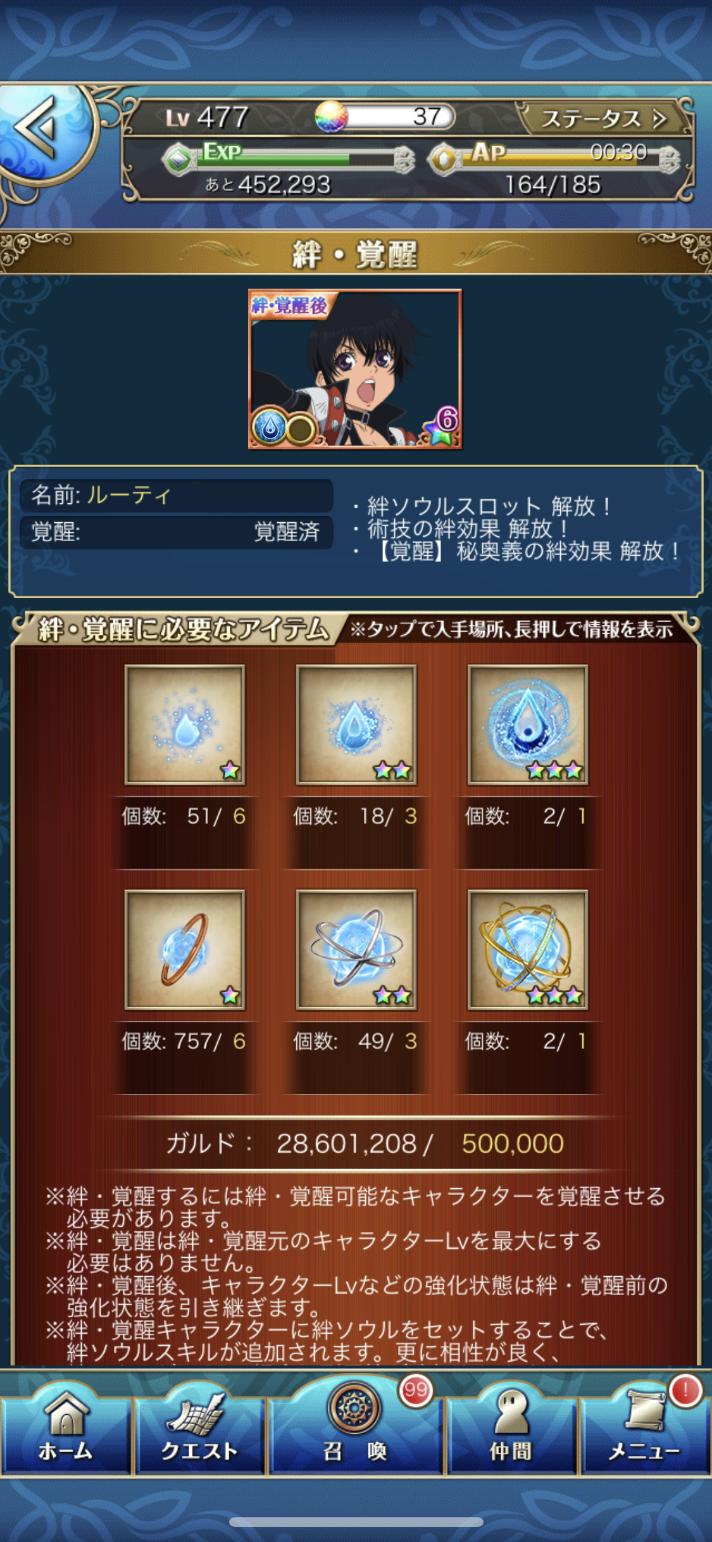Tap the ルーティ character portrait
This screenshot has height=1542, width=712.
(355, 369)
